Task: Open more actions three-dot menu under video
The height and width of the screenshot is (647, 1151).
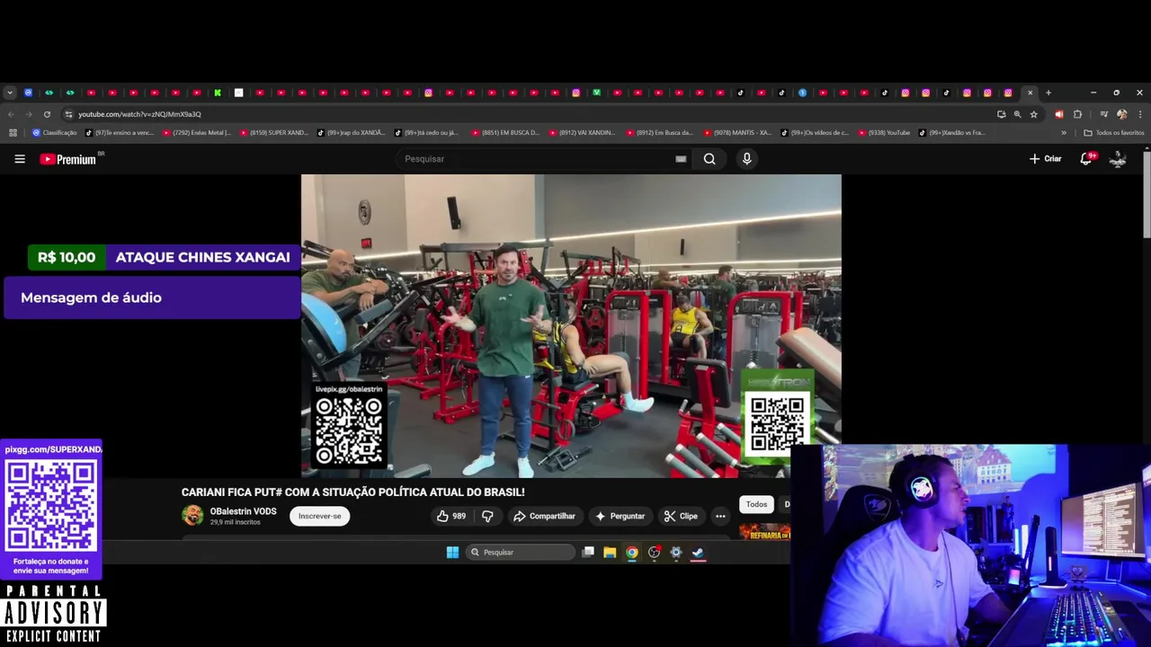Action: pos(720,516)
